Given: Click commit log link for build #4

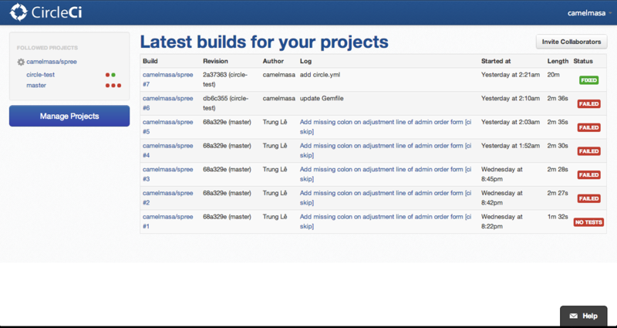Looking at the screenshot, I should point(386,150).
